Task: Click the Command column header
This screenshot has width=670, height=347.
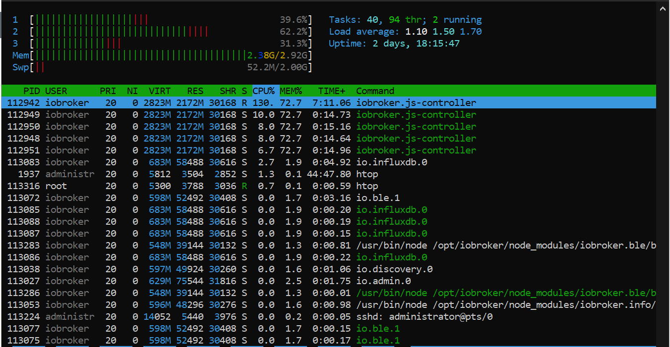Action: [375, 91]
